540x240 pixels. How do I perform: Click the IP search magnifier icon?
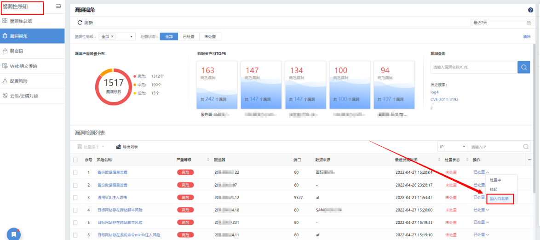click(526, 147)
